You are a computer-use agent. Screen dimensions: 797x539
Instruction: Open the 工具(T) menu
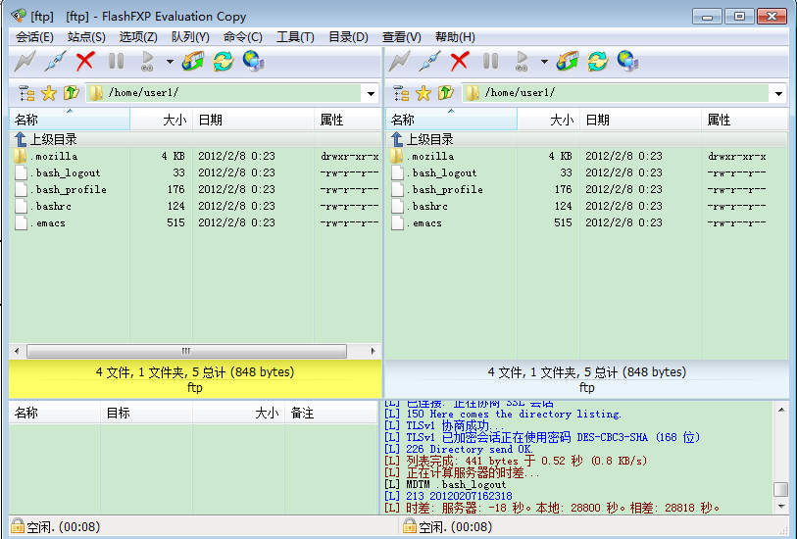295,37
